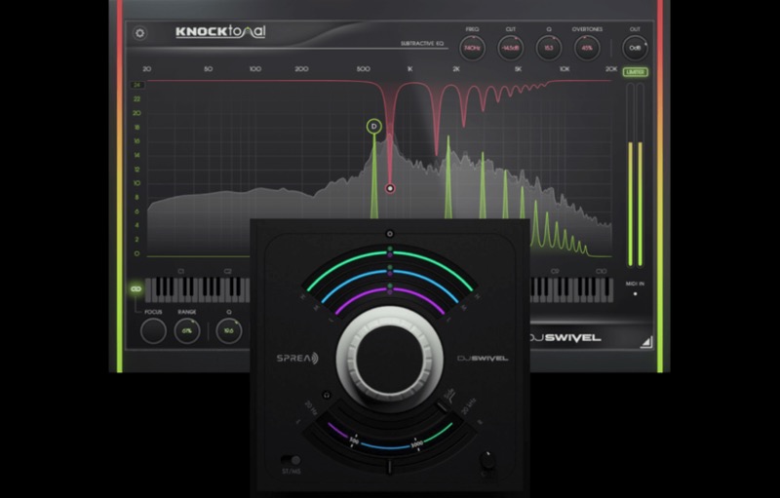Click the large center Spread dial
The width and height of the screenshot is (780, 498).
(x=390, y=358)
